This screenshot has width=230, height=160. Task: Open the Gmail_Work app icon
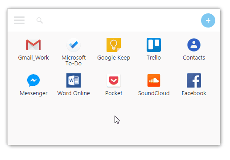click(33, 45)
